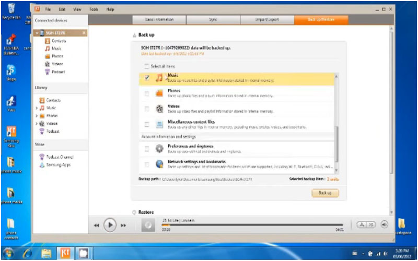
Task: Open the Help menu
Action: point(110,9)
